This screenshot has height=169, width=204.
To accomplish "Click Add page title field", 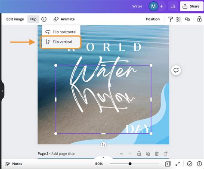I will click(63, 154).
